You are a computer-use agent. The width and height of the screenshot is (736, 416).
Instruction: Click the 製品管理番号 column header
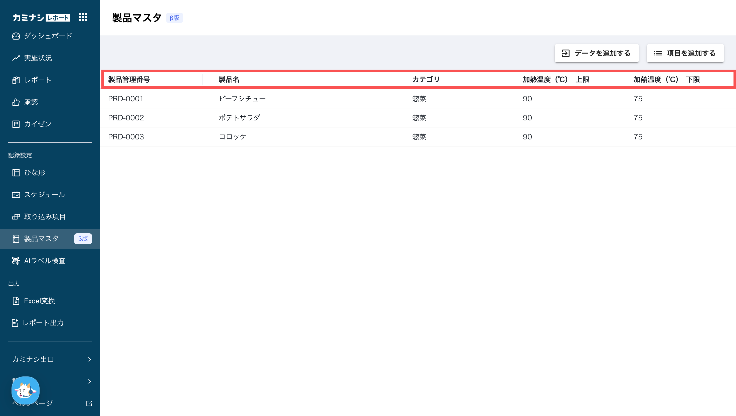pos(129,79)
